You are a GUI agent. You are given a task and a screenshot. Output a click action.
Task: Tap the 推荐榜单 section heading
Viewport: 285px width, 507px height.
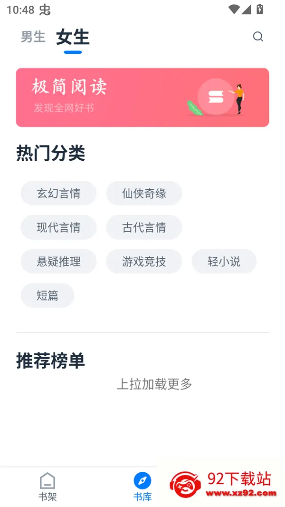(x=50, y=361)
